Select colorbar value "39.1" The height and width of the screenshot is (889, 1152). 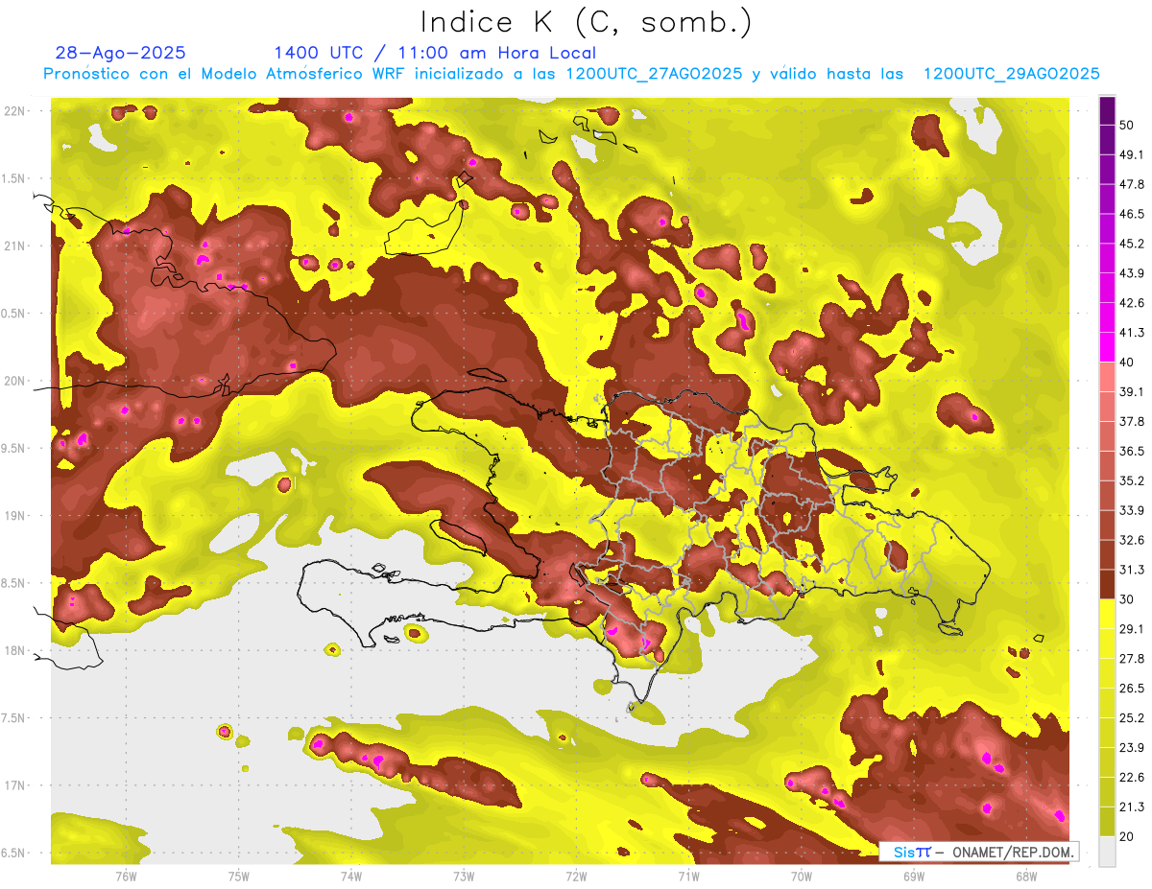[x=1133, y=391]
